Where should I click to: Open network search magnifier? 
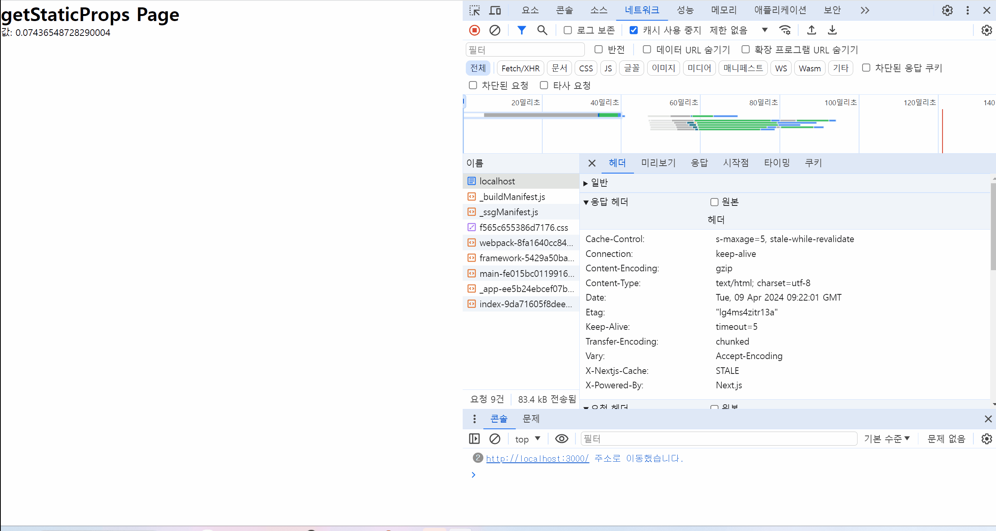click(542, 30)
